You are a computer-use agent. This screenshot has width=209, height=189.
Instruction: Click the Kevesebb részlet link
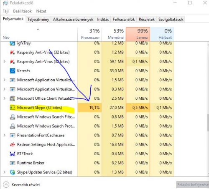25,185
